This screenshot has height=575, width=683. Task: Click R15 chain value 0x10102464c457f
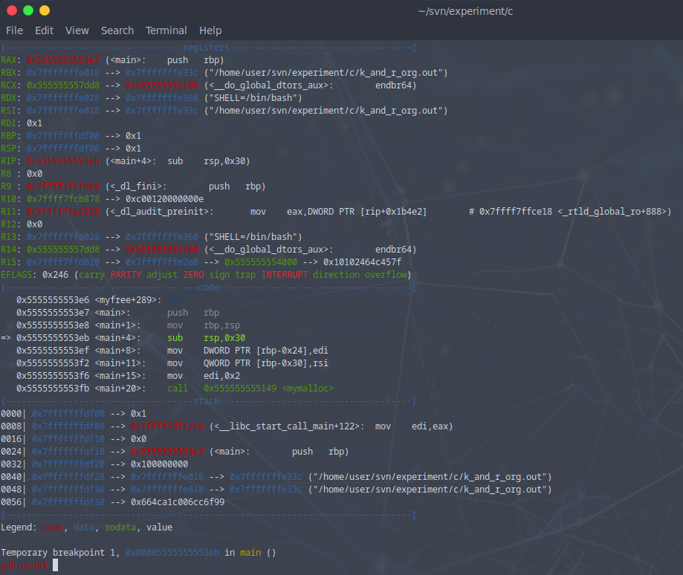363,262
